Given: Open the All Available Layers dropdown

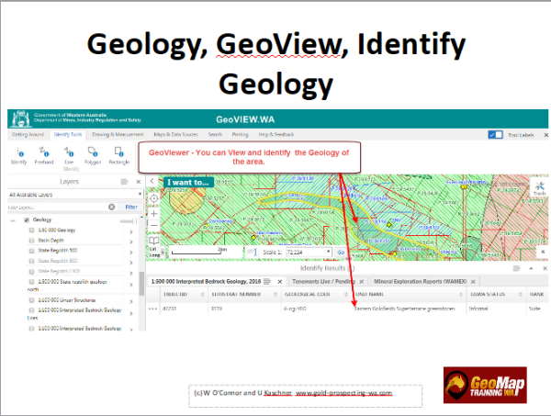Looking at the screenshot, I should pyautogui.click(x=75, y=195).
